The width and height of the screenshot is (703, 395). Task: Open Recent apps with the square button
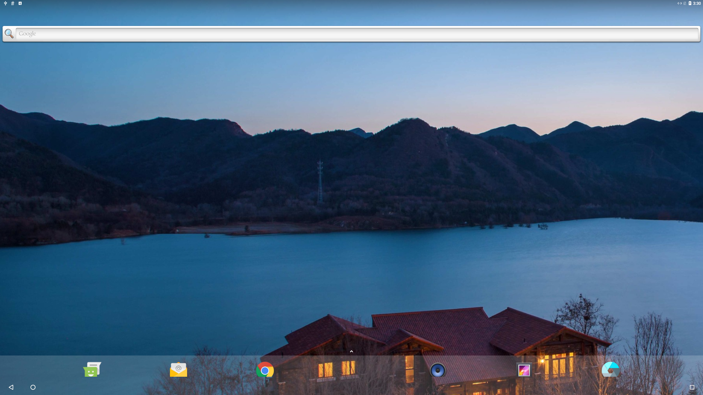pos(692,387)
